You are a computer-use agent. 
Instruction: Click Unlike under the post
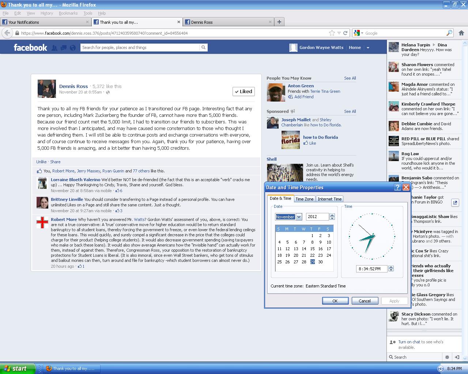tap(41, 162)
